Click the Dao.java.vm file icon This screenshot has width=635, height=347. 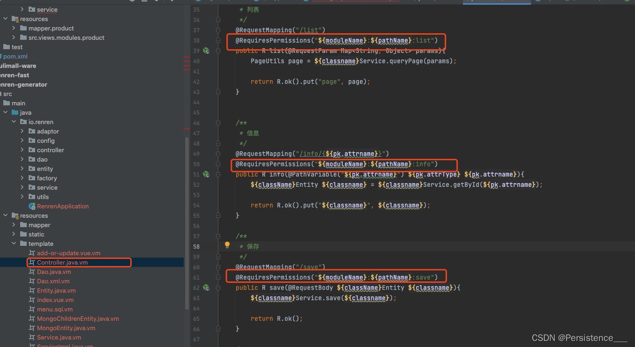[x=32, y=272]
